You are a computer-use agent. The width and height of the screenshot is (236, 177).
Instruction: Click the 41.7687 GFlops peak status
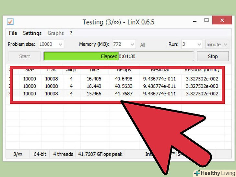[x=100, y=154]
